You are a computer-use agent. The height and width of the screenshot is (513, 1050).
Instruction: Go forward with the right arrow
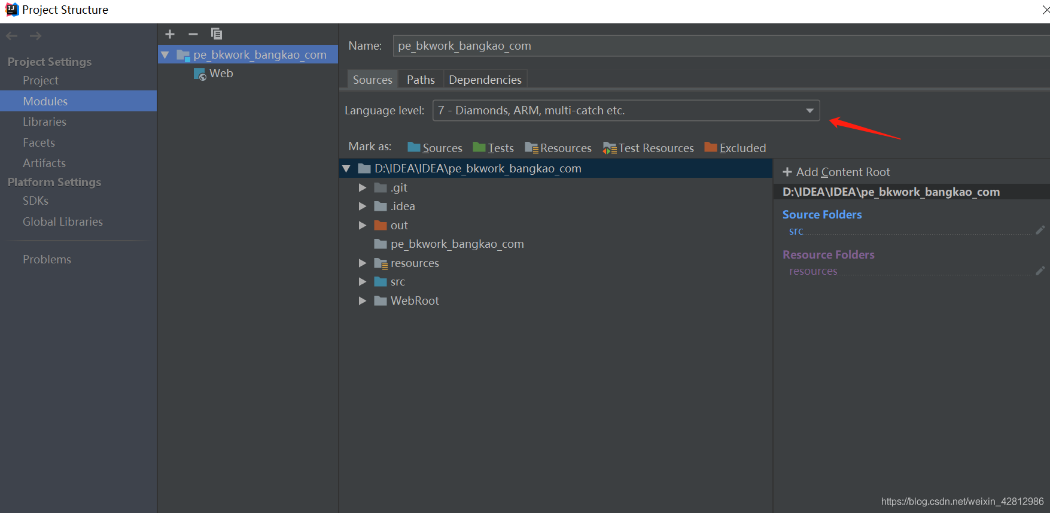click(x=36, y=36)
